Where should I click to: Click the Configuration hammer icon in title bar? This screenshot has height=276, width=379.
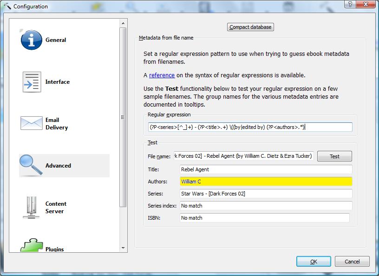pyautogui.click(x=7, y=6)
